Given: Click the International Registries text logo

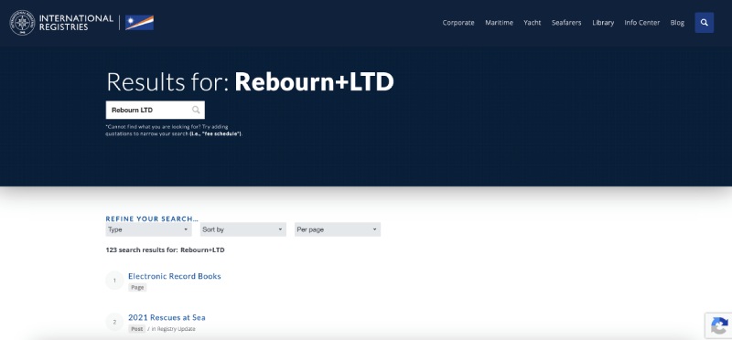Looking at the screenshot, I should [x=76, y=22].
